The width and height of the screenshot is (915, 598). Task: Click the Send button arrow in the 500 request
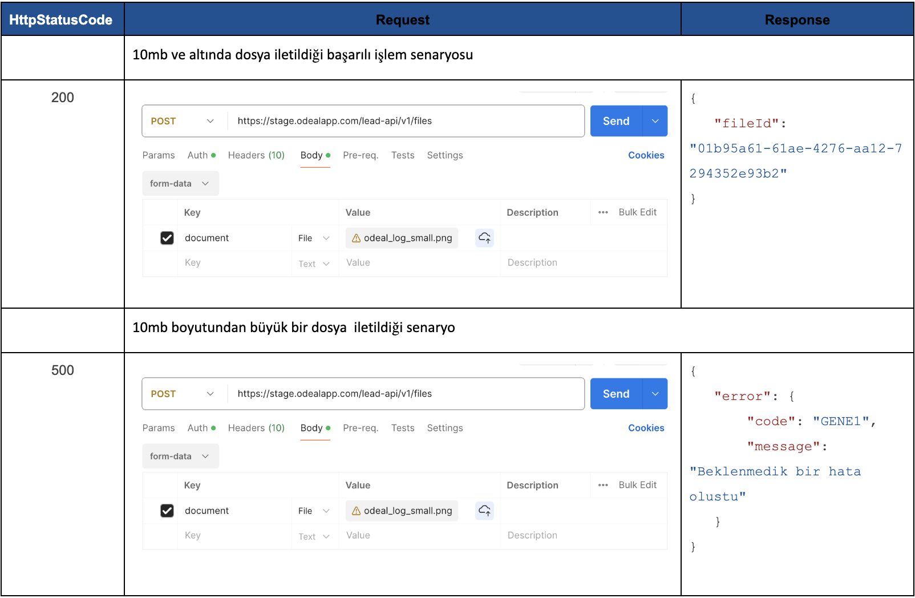pyautogui.click(x=655, y=394)
